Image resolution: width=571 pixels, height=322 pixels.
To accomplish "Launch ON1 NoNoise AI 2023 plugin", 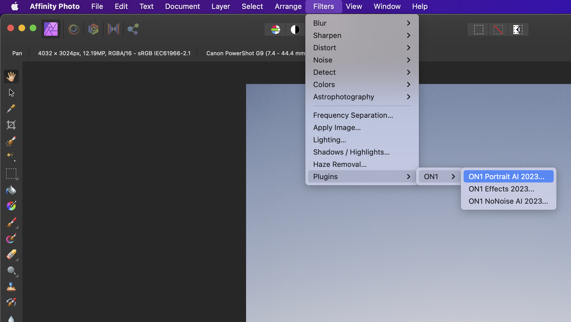I will pyautogui.click(x=508, y=201).
